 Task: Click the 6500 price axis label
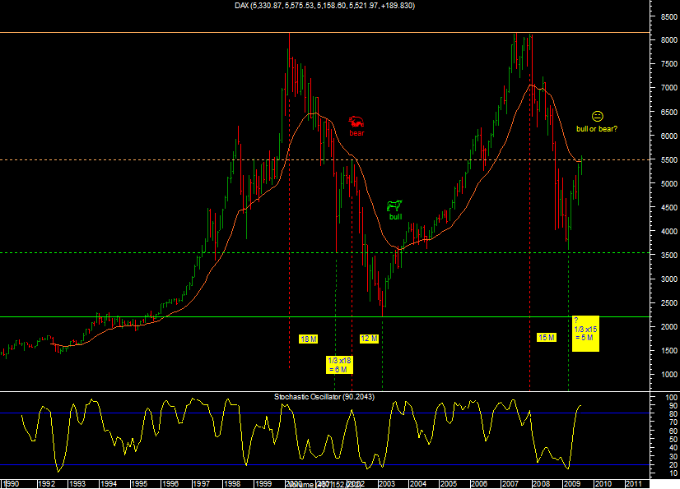coord(669,112)
